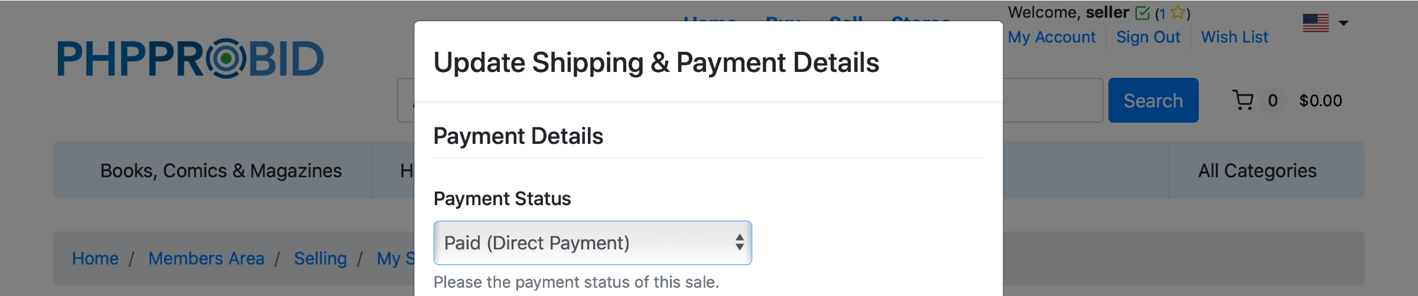Click the Stores navigation link
The image size is (1418, 296).
[x=921, y=19]
